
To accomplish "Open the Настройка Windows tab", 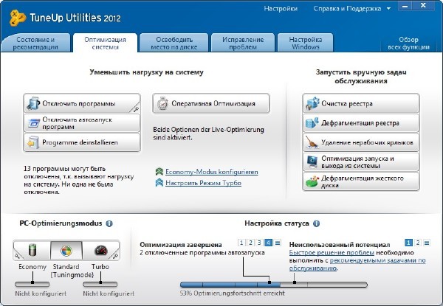I will pyautogui.click(x=306, y=43).
